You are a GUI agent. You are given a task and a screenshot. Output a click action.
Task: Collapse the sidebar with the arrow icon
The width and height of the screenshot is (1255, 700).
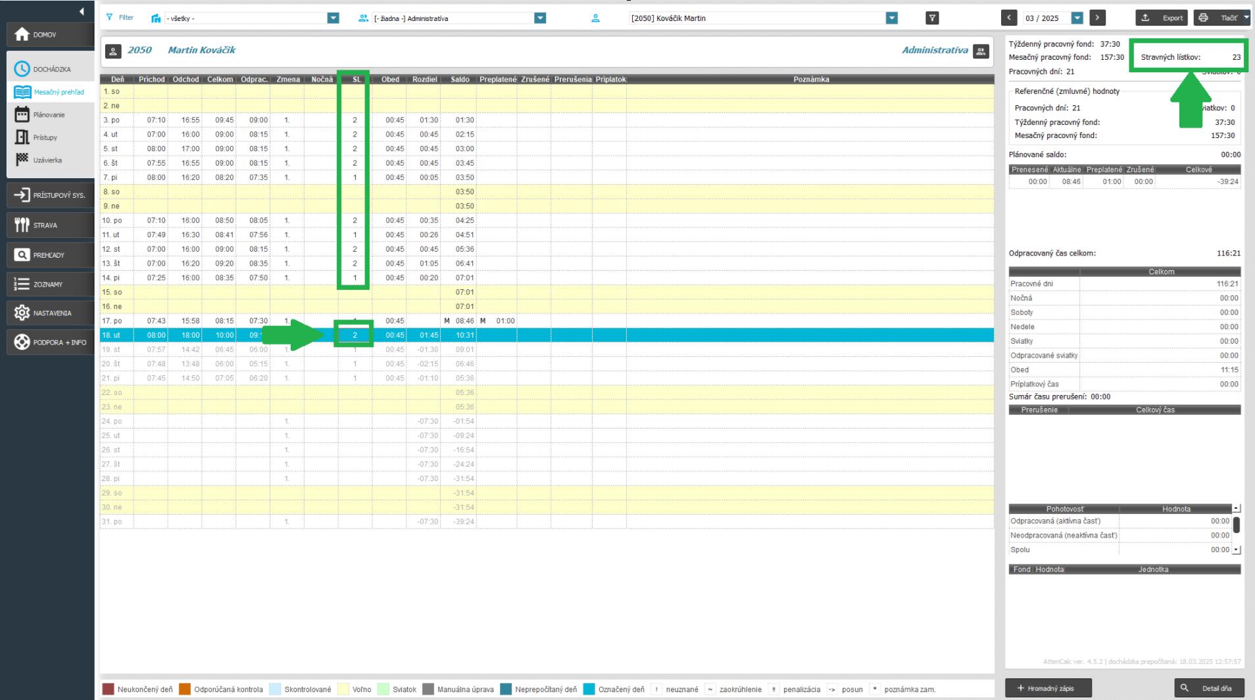[x=82, y=11]
